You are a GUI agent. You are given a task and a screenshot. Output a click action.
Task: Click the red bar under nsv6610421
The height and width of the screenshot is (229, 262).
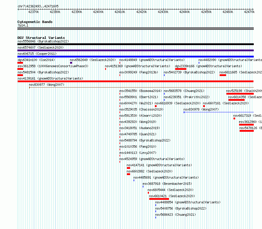pos(159,199)
